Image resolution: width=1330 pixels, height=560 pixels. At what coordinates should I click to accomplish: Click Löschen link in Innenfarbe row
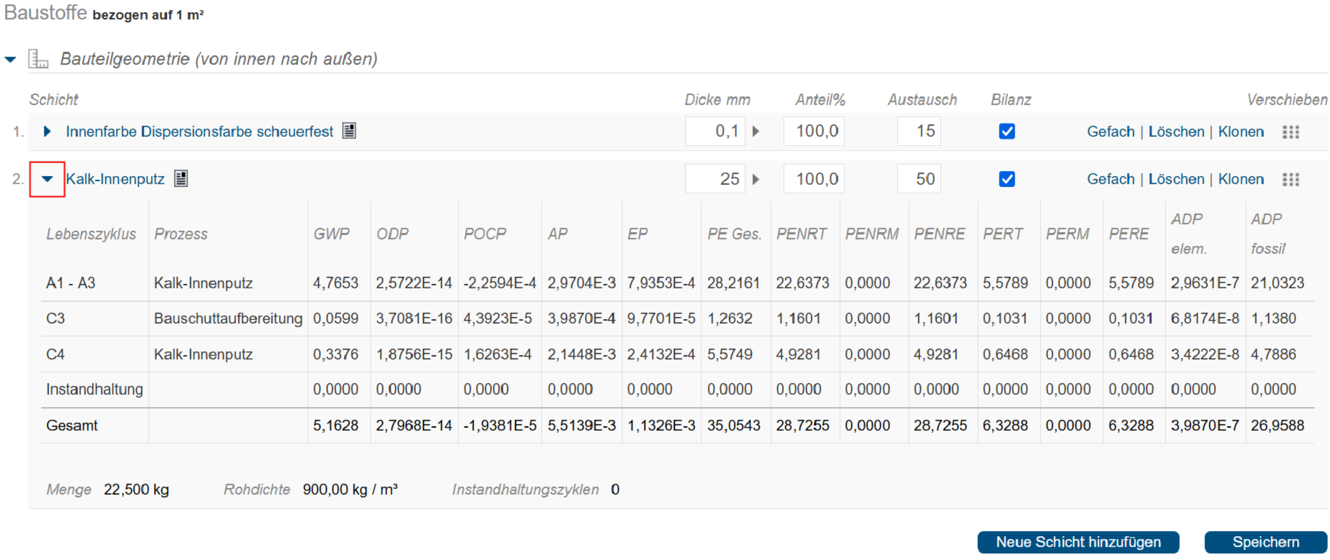[x=1176, y=132]
